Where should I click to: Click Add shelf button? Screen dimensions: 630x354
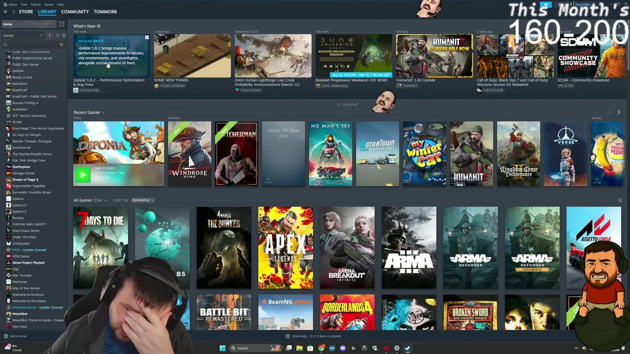coord(347,105)
